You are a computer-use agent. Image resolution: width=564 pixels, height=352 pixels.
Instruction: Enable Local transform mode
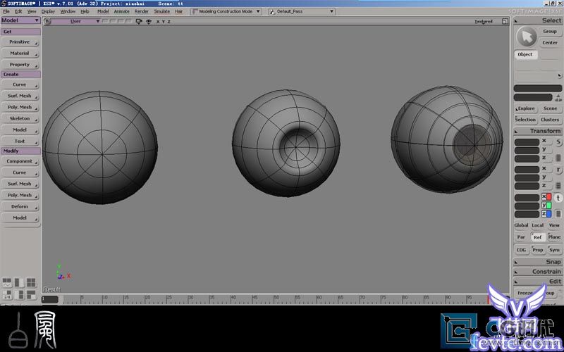[x=537, y=225]
